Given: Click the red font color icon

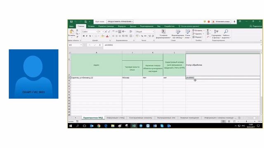Looking at the screenshot, I should (x=107, y=36).
